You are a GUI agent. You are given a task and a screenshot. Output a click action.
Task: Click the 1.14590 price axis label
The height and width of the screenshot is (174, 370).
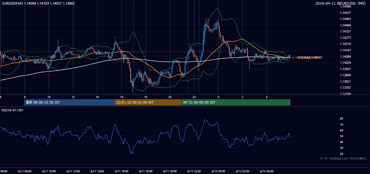point(346,6)
